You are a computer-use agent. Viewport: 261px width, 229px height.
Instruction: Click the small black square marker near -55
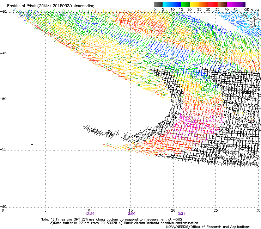pos(32,144)
